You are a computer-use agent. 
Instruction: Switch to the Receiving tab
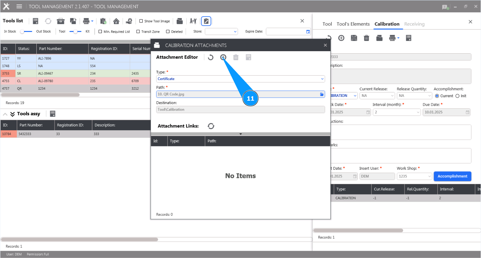[x=414, y=24]
